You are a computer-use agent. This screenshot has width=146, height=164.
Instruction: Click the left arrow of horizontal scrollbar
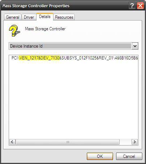click(12, 142)
